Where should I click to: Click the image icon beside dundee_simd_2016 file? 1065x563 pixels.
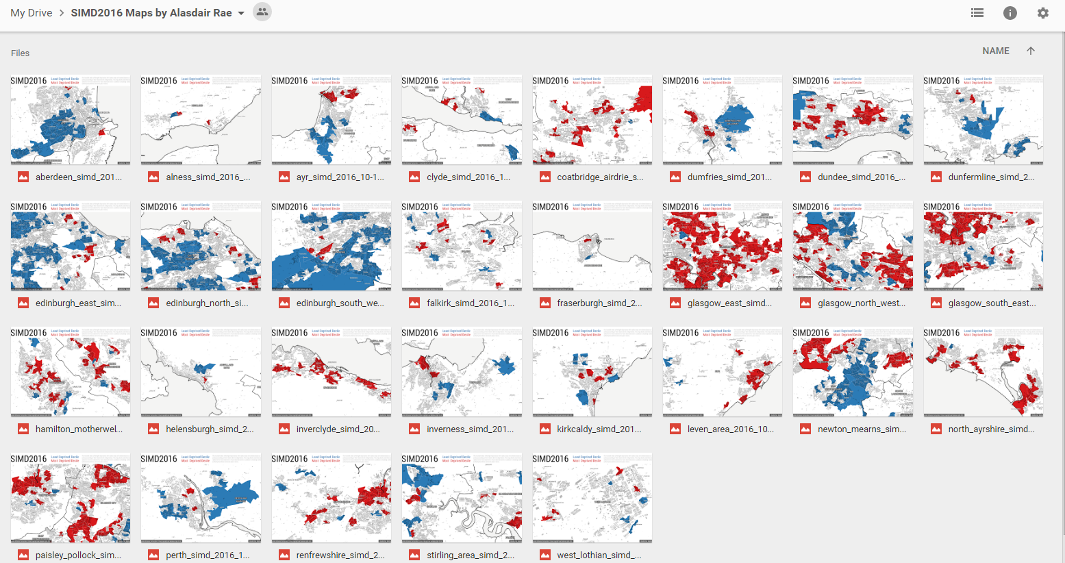[805, 176]
